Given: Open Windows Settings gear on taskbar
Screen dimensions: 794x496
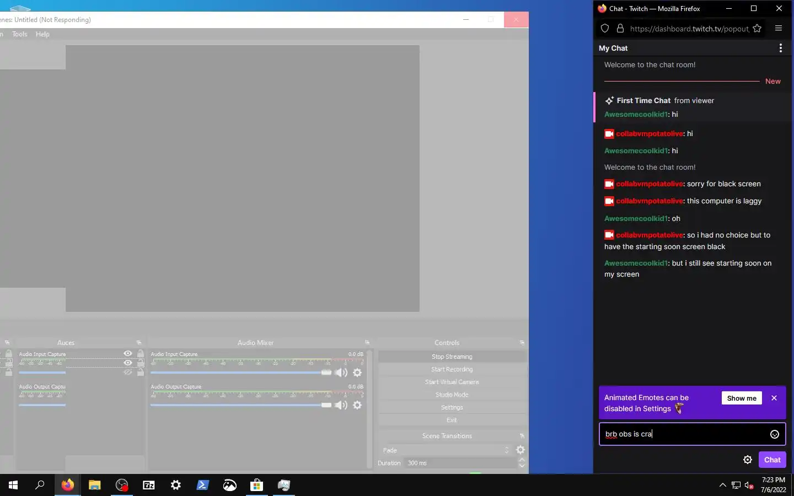Looking at the screenshot, I should point(176,485).
